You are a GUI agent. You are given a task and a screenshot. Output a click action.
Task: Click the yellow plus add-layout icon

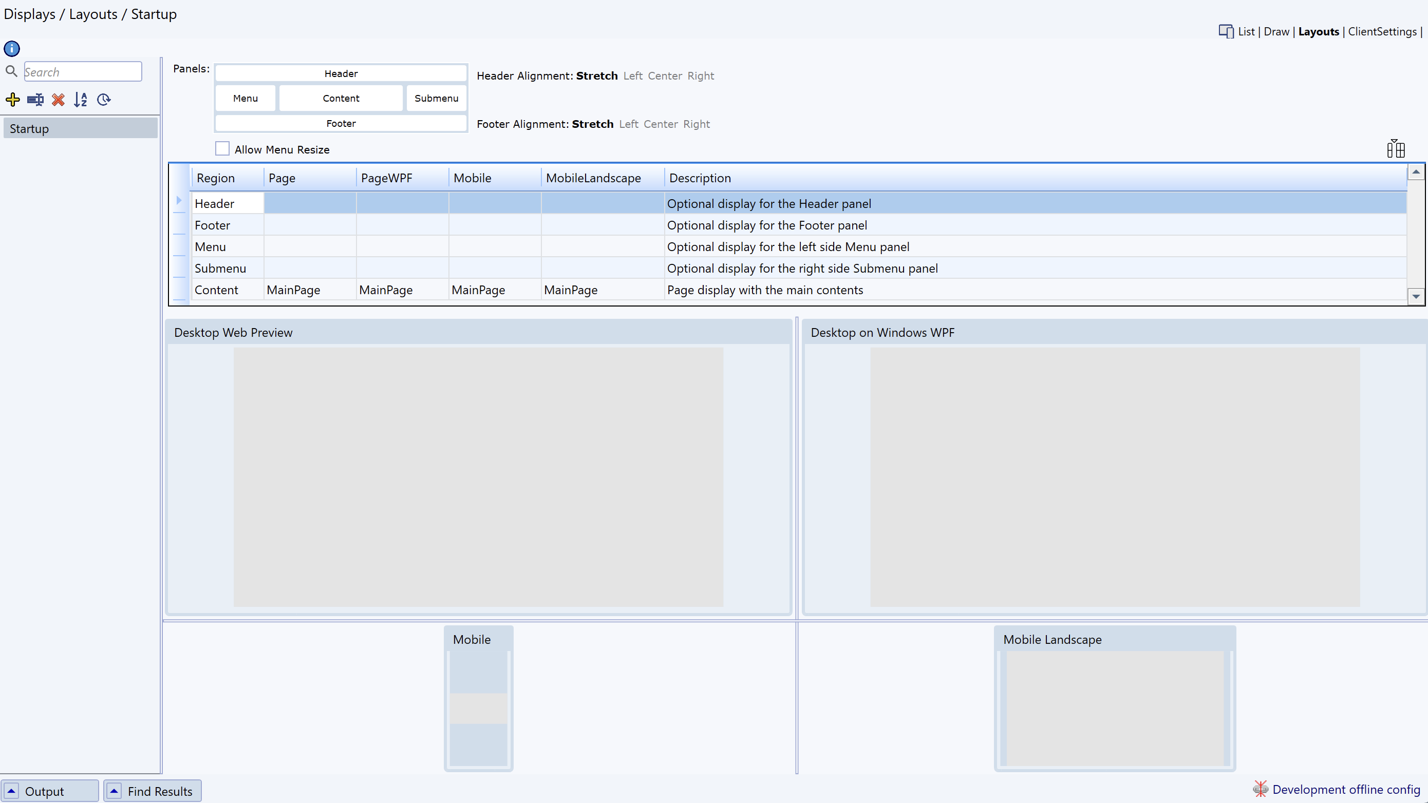click(x=12, y=100)
